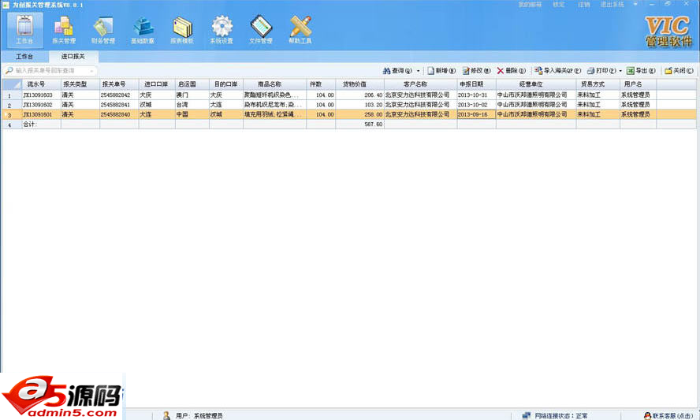Open the 报关管理 module
The width and height of the screenshot is (700, 420).
click(x=64, y=30)
